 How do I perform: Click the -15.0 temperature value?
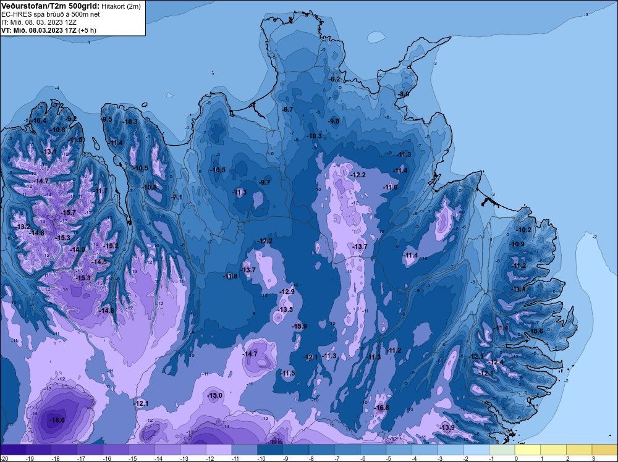(x=215, y=395)
